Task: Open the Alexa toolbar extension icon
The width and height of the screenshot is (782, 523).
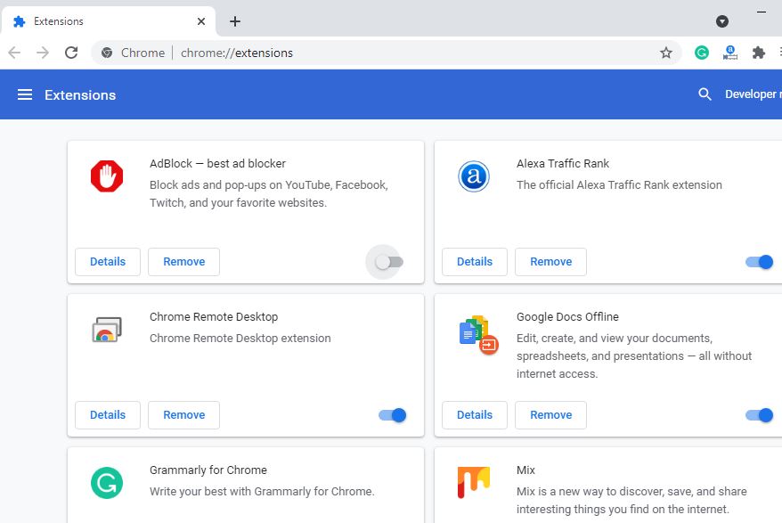Action: [x=730, y=53]
